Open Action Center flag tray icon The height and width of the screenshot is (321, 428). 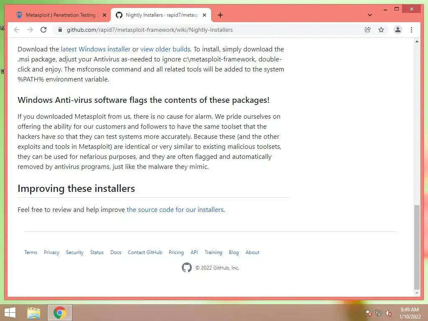[368, 313]
